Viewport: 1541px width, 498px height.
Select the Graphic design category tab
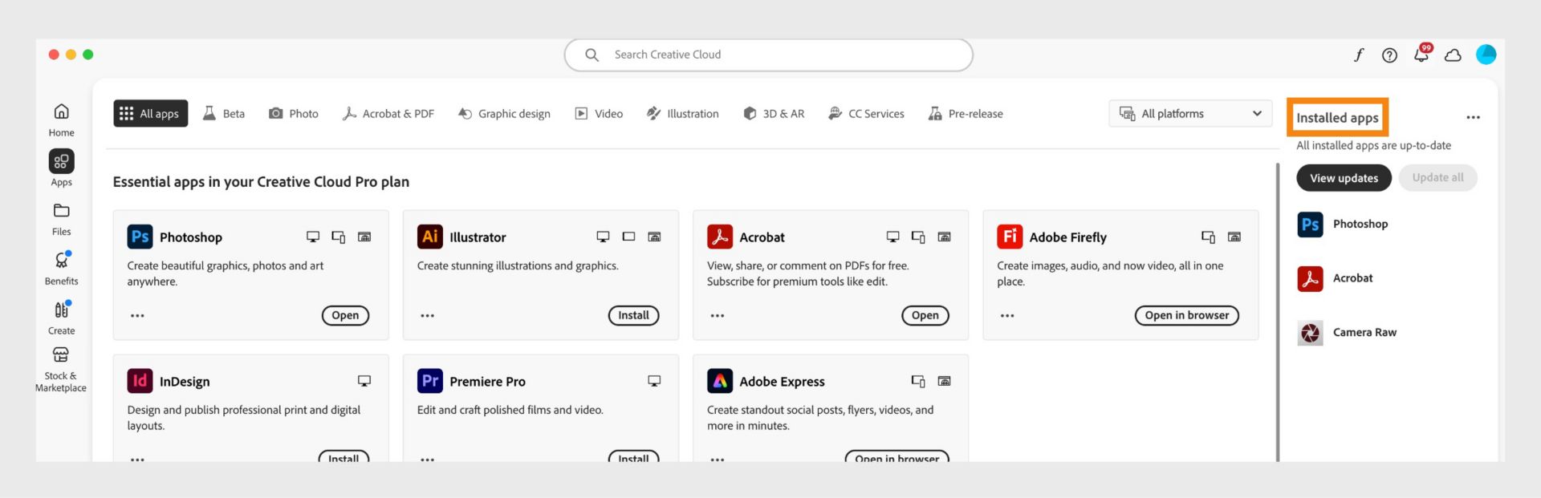click(x=504, y=114)
